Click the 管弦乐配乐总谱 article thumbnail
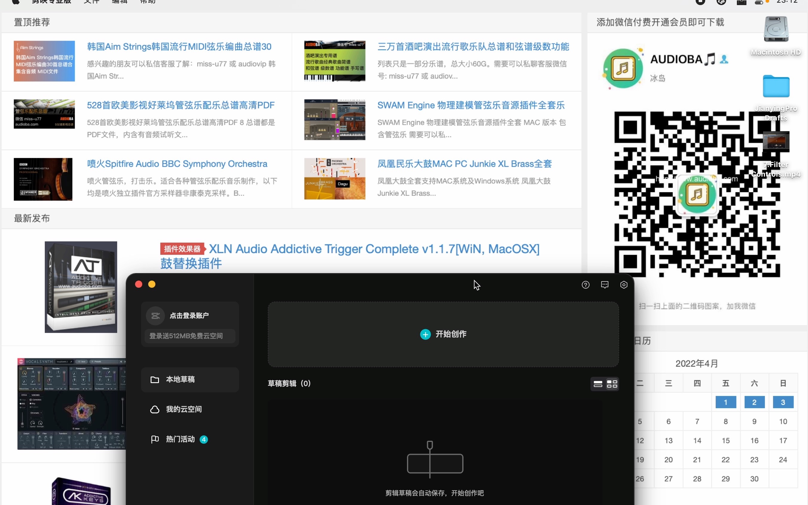 44,114
